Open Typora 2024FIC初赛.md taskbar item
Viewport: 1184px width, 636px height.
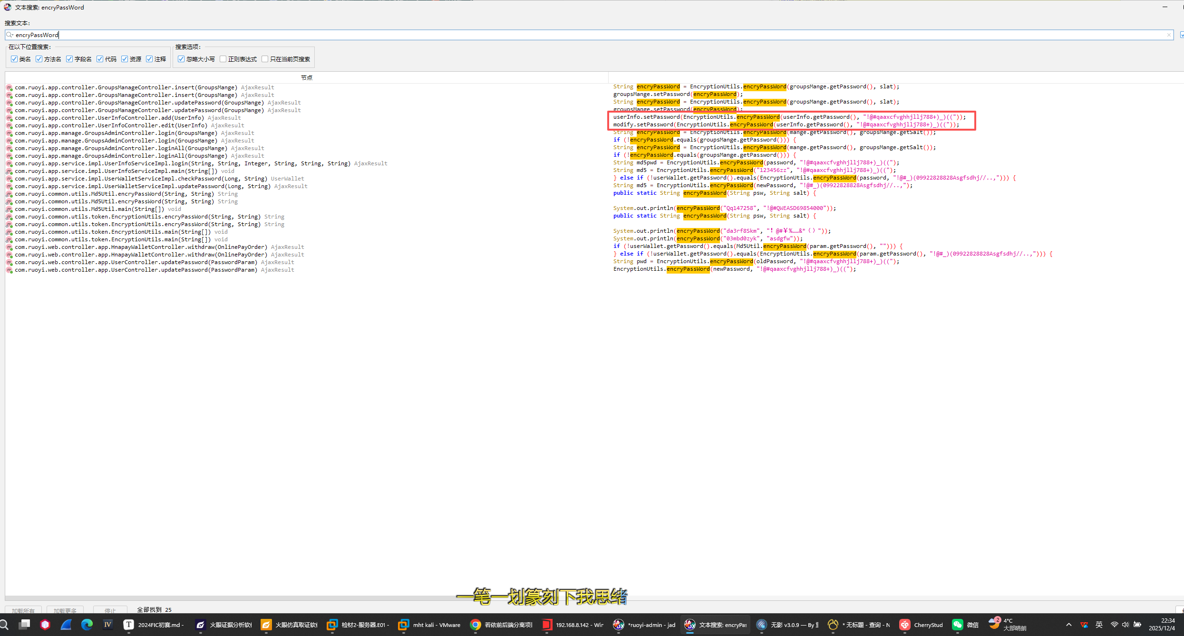click(153, 625)
